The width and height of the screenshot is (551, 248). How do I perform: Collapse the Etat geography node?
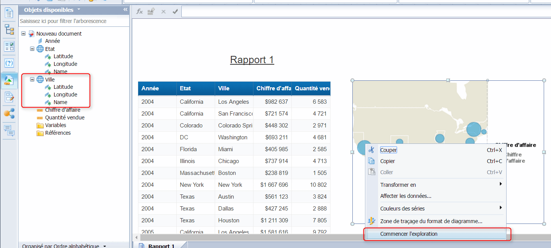[x=32, y=49]
